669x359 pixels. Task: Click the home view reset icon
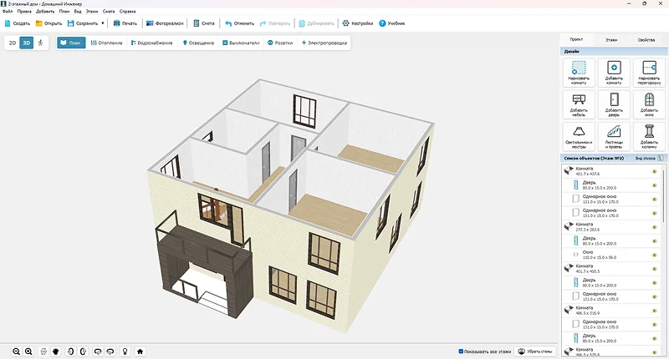click(140, 351)
